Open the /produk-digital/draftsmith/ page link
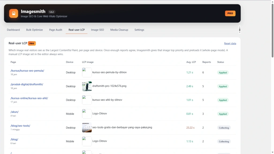Screen dimensions: 274x154 coord(27,84)
